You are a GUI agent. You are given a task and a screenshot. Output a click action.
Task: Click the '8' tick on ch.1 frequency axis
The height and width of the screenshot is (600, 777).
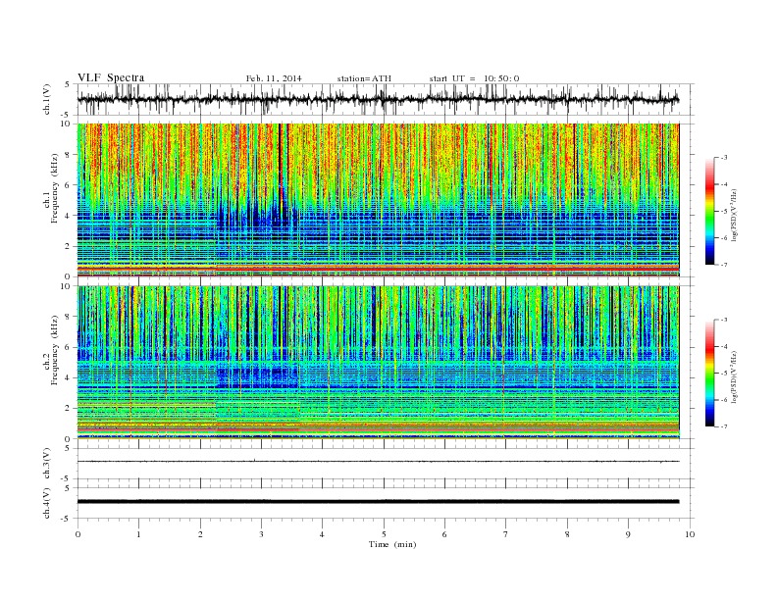click(x=68, y=155)
